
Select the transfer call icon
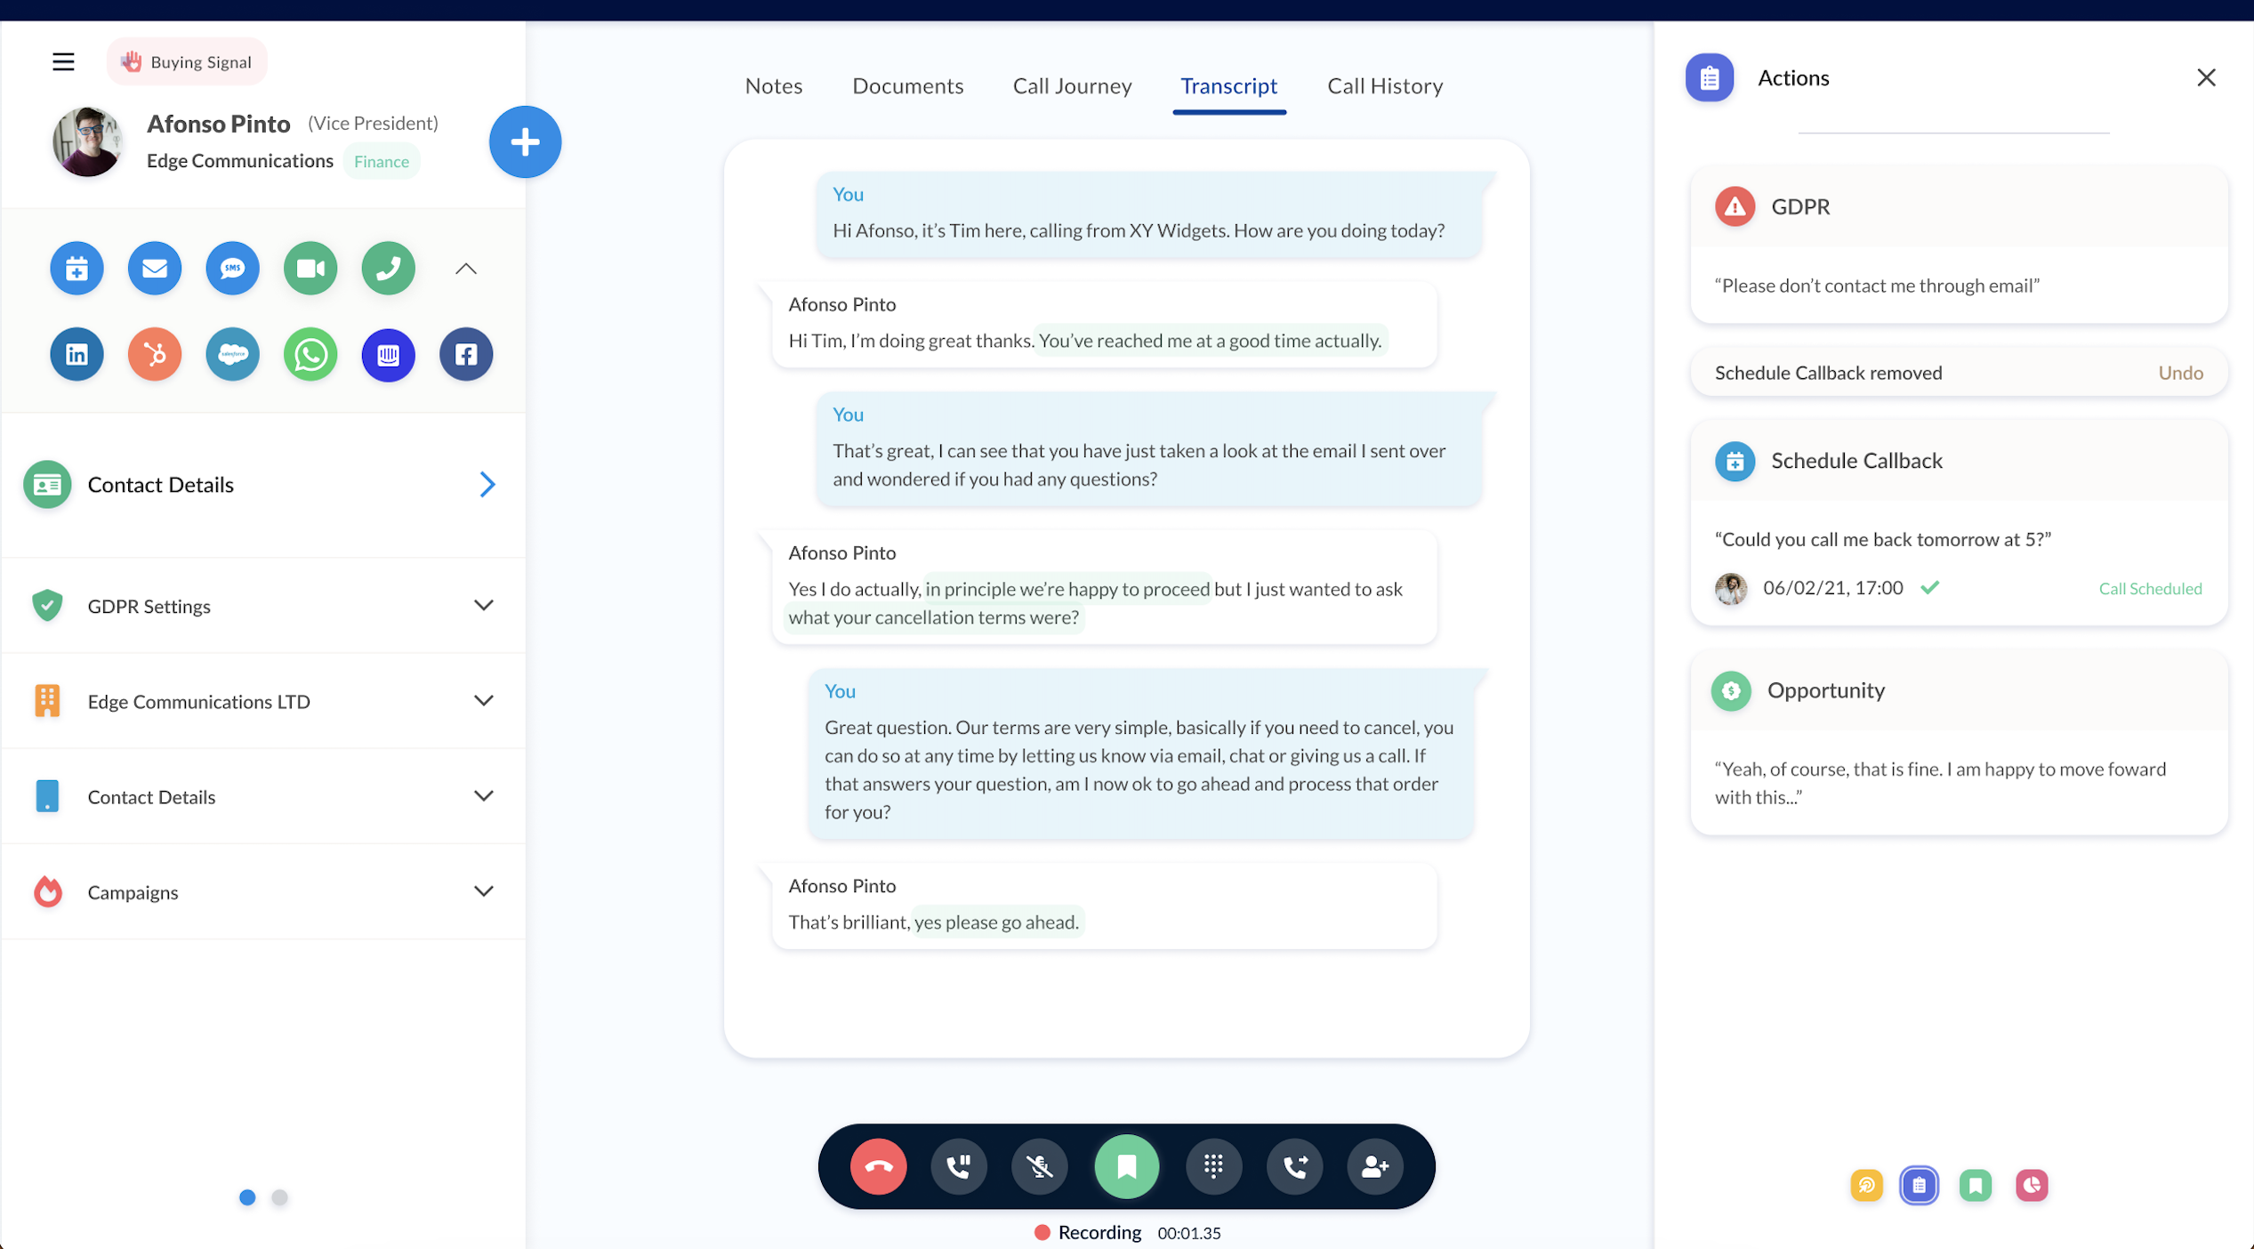click(1295, 1166)
